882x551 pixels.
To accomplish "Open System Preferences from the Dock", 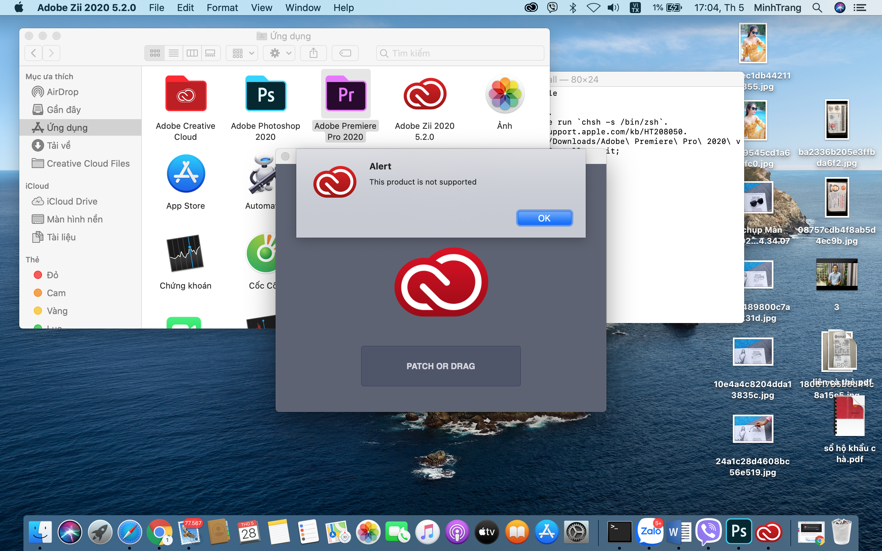I will tap(575, 532).
